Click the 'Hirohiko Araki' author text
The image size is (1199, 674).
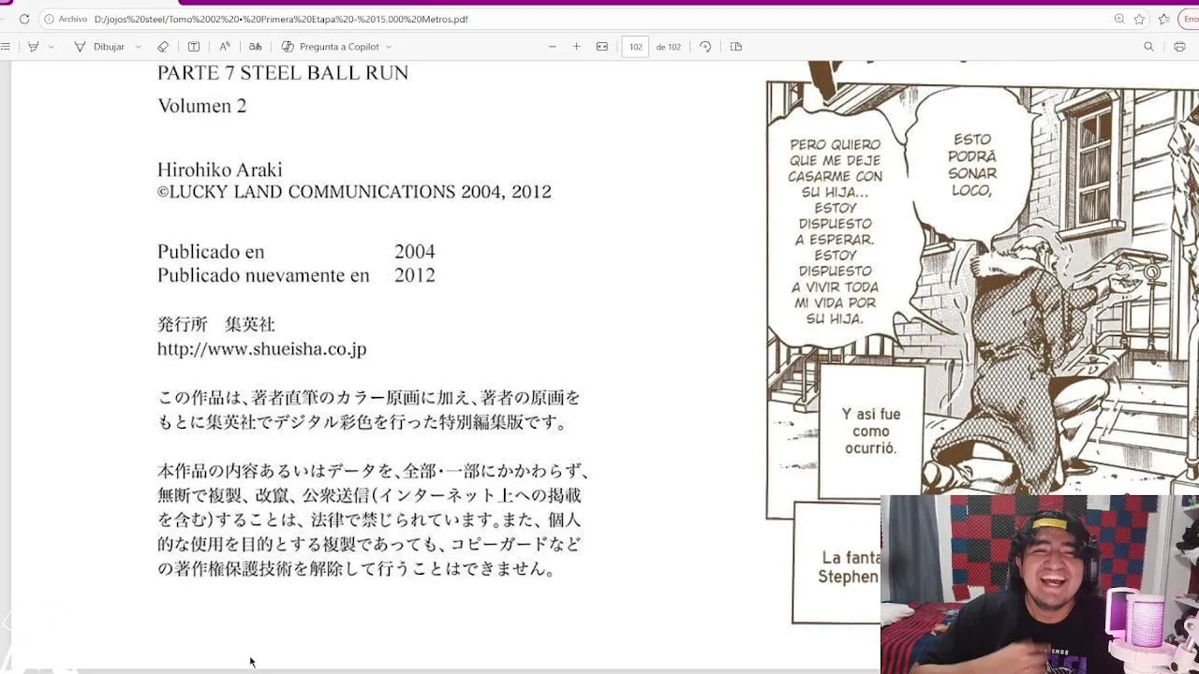(x=219, y=169)
